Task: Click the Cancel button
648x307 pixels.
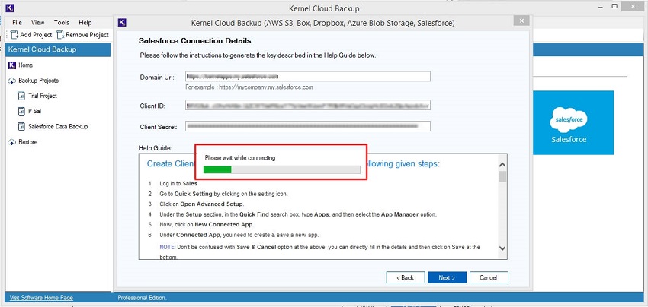Action: point(489,277)
